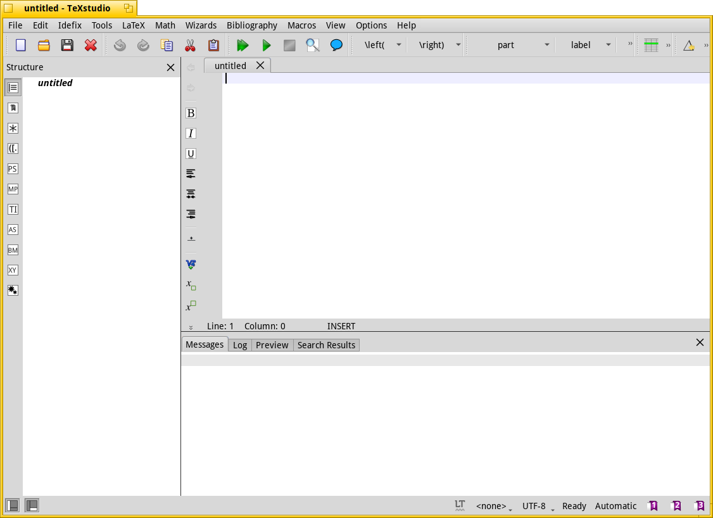Apply italic formatting with I icon
The width and height of the screenshot is (713, 518).
[191, 133]
